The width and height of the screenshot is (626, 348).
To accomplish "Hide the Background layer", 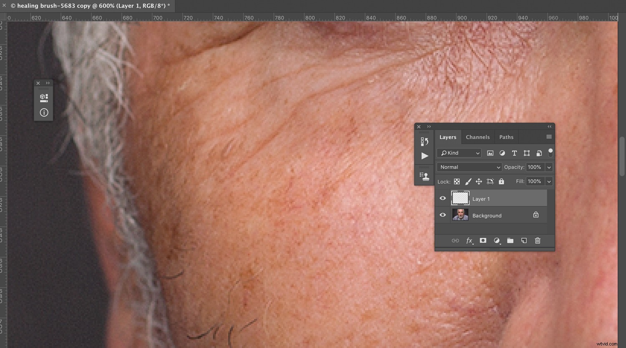I will tap(442, 215).
